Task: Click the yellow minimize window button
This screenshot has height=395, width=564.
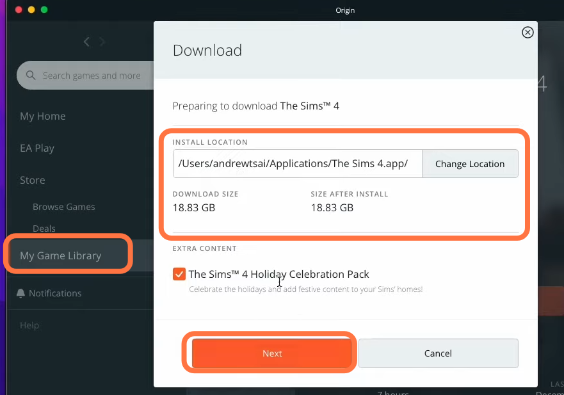Action: pos(31,10)
